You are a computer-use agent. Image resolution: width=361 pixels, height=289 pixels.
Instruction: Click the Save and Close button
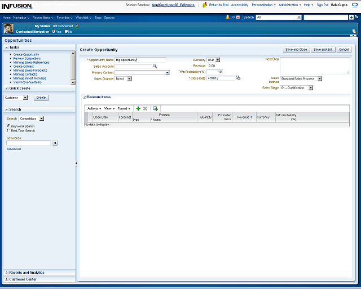[296, 50]
